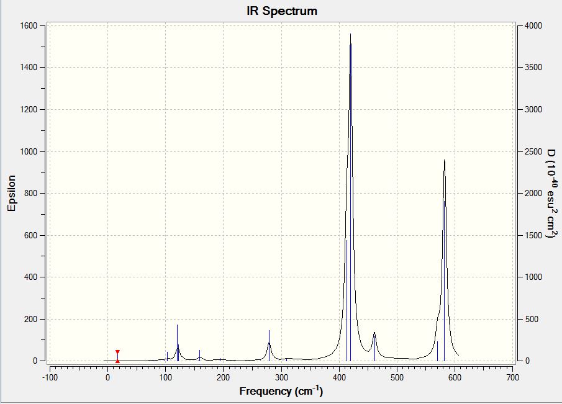
Task: Click the 4000 tick label on right axis
Action: click(x=533, y=26)
